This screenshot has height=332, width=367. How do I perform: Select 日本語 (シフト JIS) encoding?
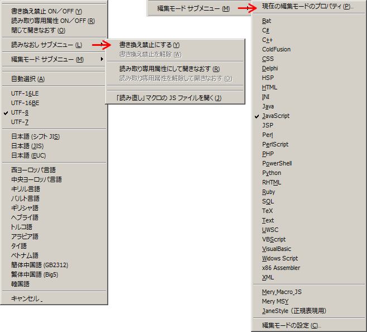[35, 136]
